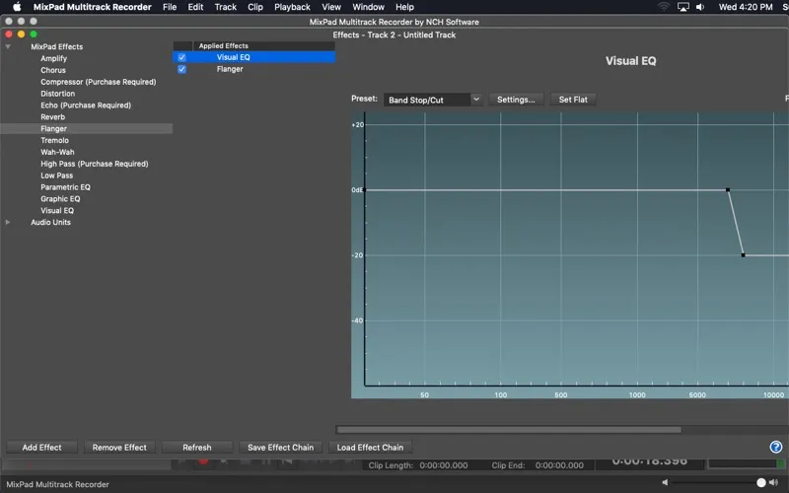
Task: Select Visual EQ row in Applied Effects
Action: (254, 57)
